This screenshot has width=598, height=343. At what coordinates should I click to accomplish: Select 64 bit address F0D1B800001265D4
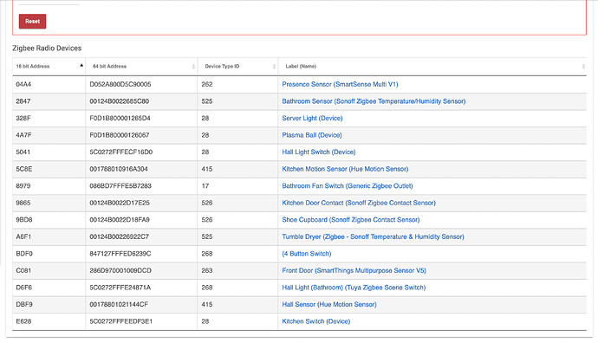(120, 118)
